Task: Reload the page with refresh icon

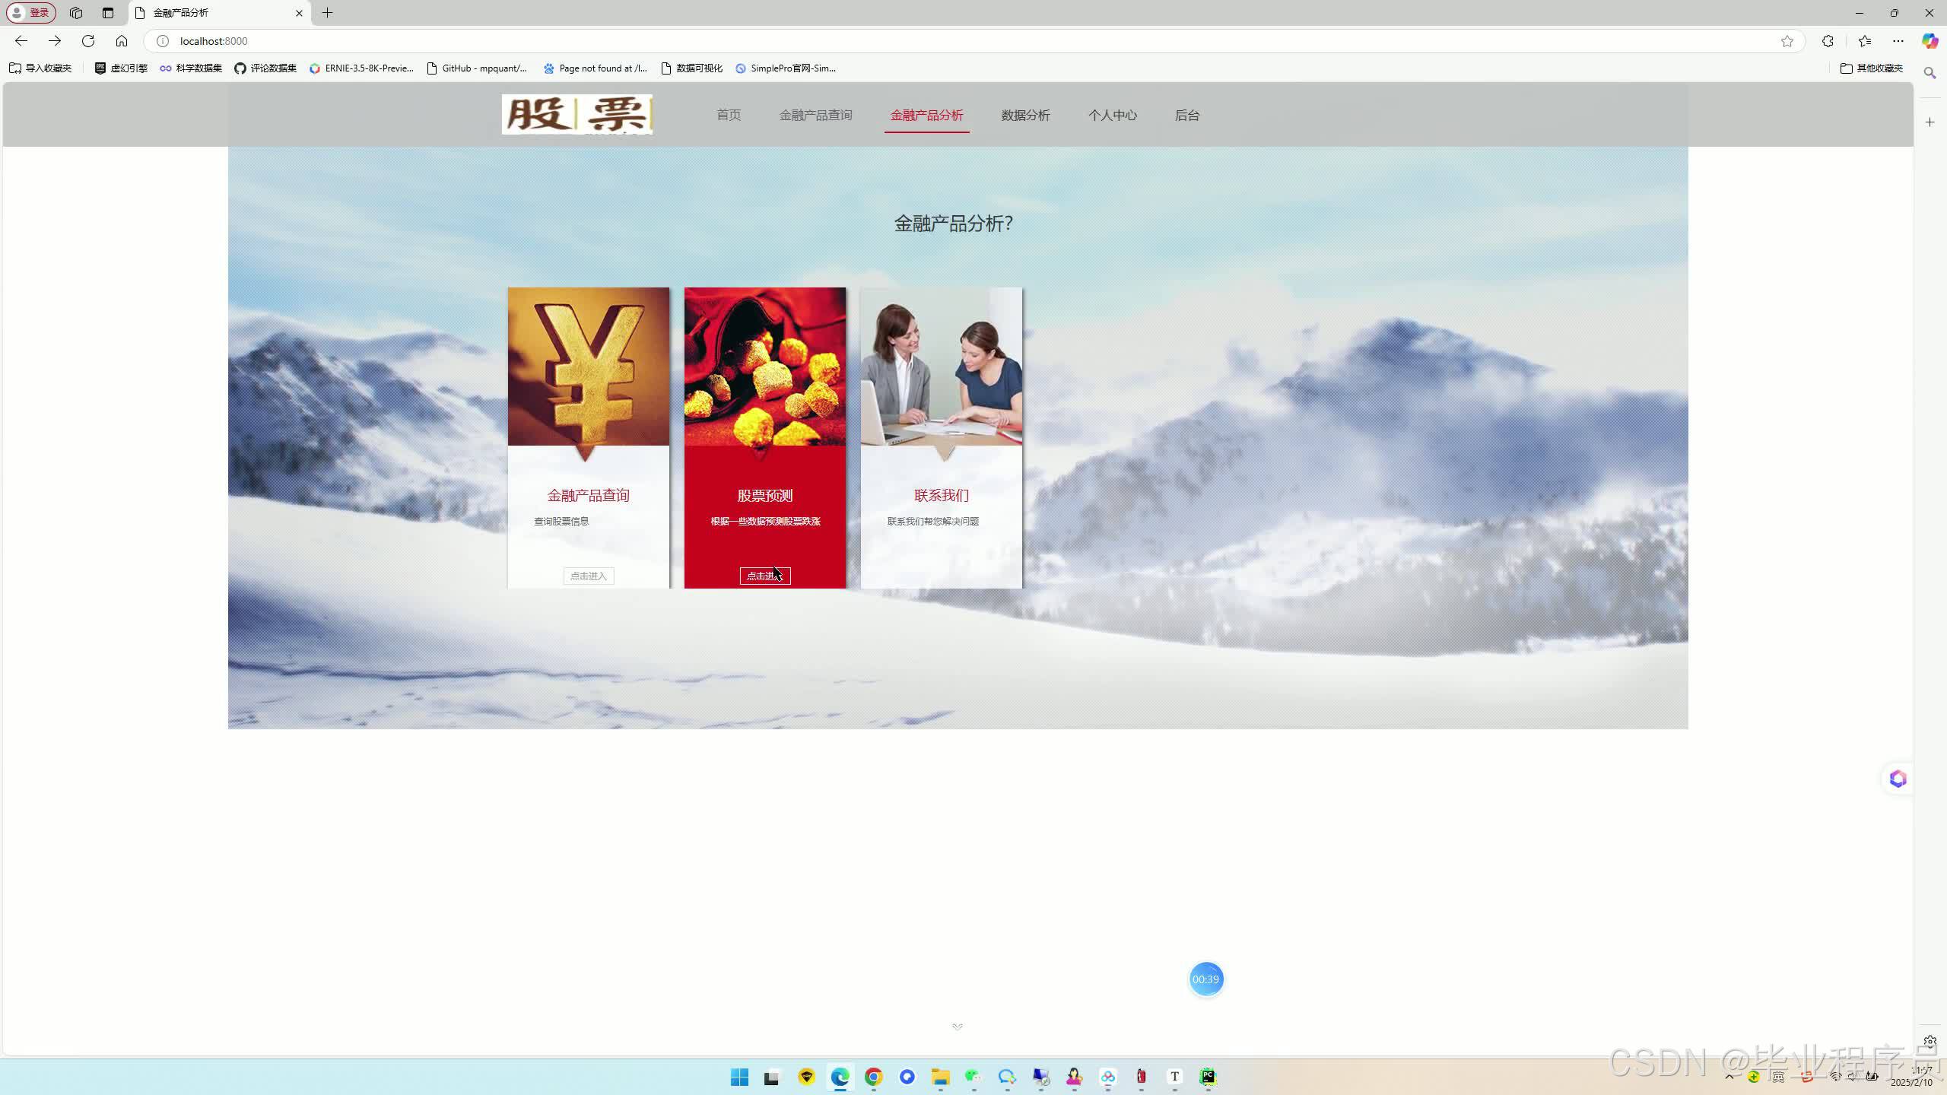Action: [x=88, y=41]
